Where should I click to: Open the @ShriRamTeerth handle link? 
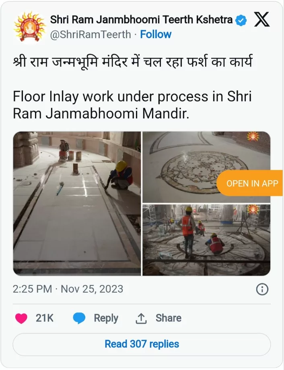coord(91,35)
